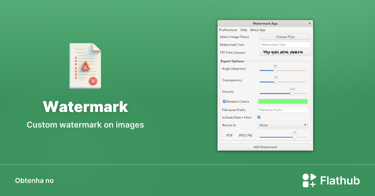The height and width of the screenshot is (196, 375).
Task: Adjust the Angle degrees slider
Action: click(x=275, y=71)
